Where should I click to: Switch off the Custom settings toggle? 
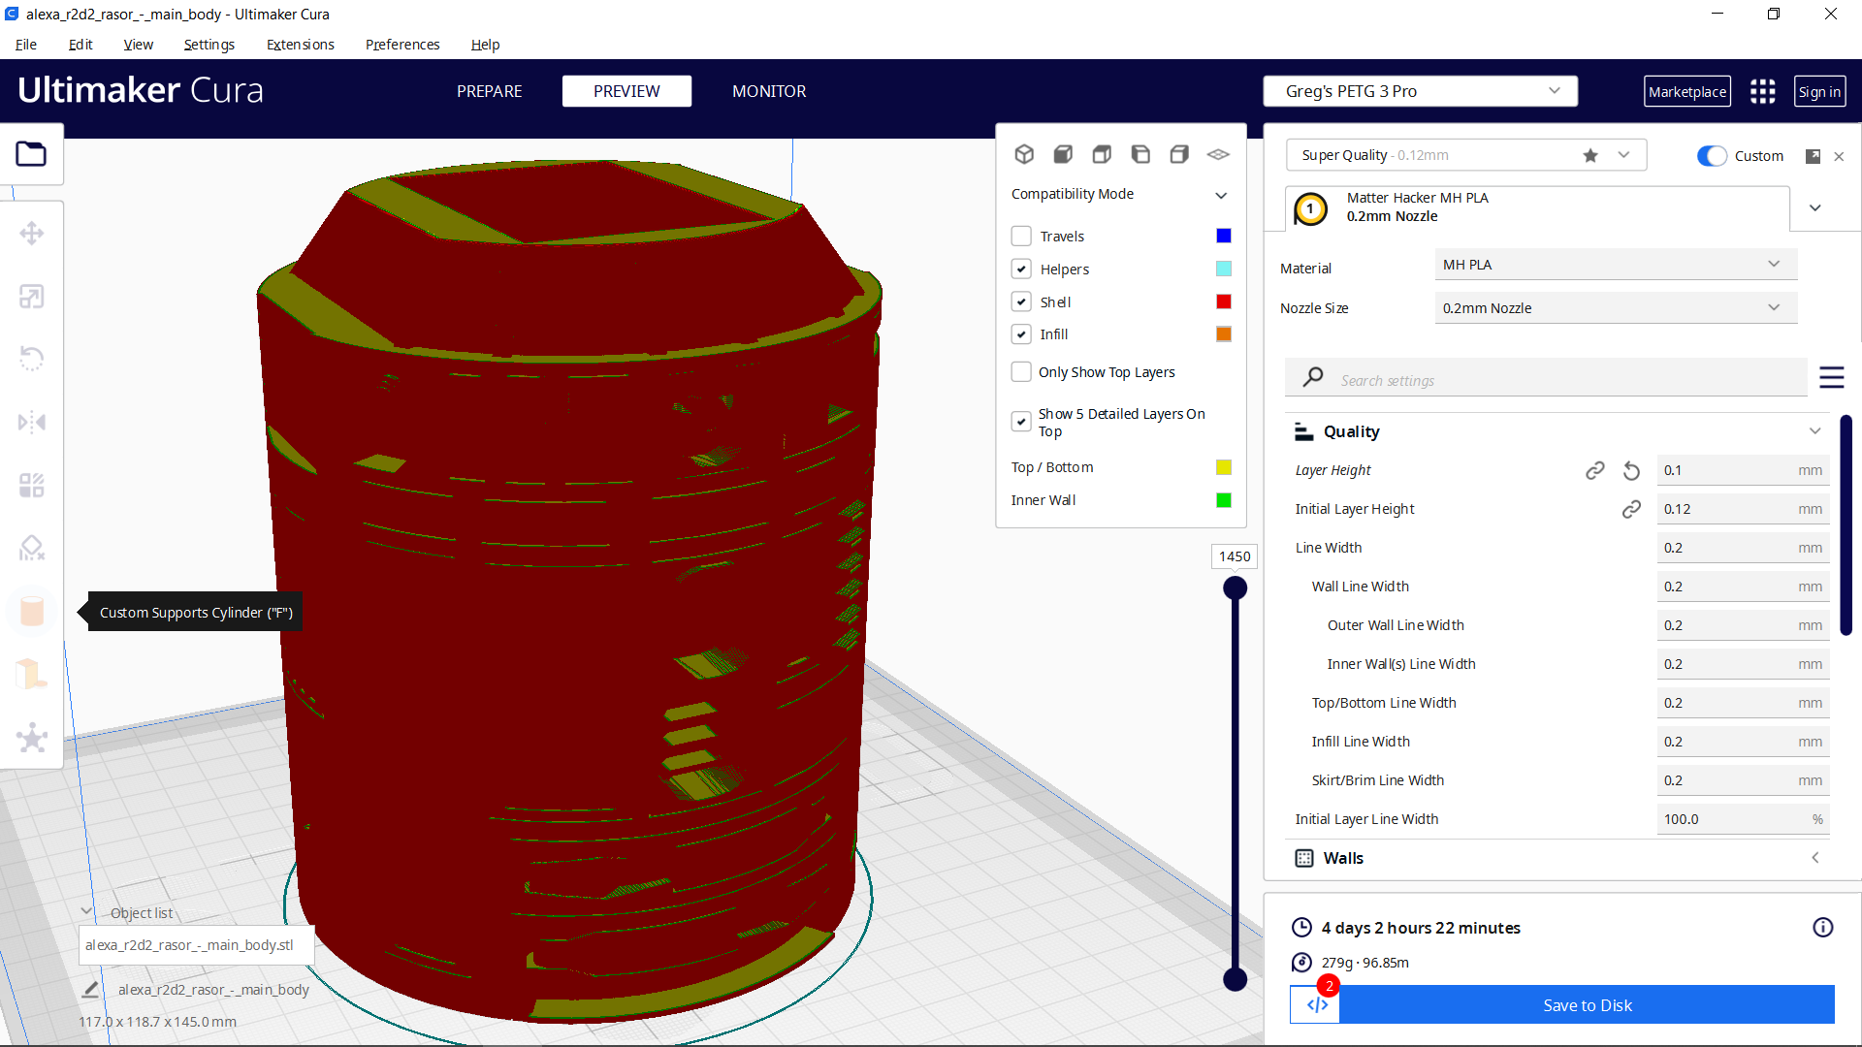click(x=1713, y=155)
